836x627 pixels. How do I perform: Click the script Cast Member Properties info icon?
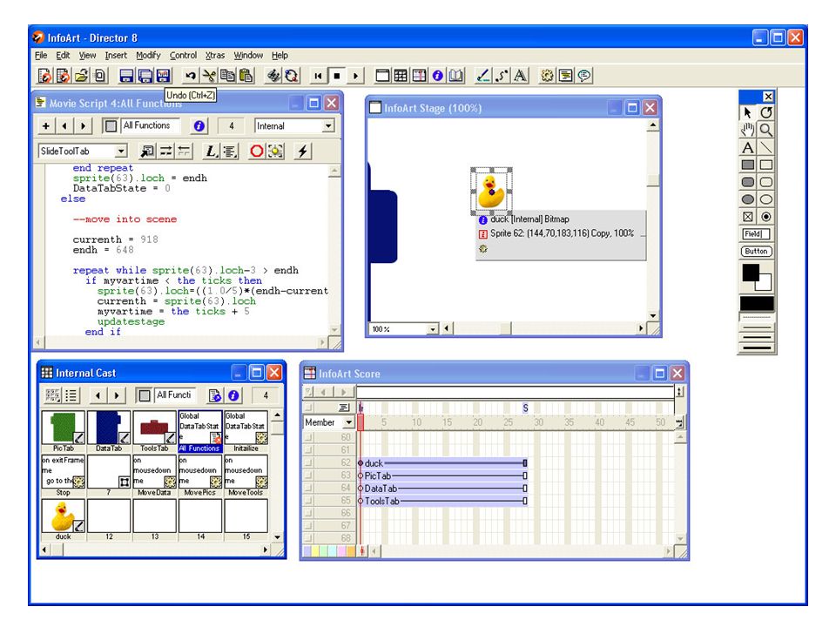pos(199,125)
